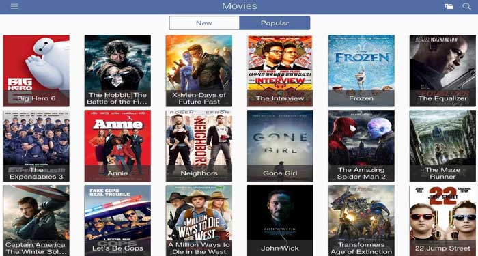Click the Annie movie poster
The width and height of the screenshot is (478, 256).
pos(117,145)
